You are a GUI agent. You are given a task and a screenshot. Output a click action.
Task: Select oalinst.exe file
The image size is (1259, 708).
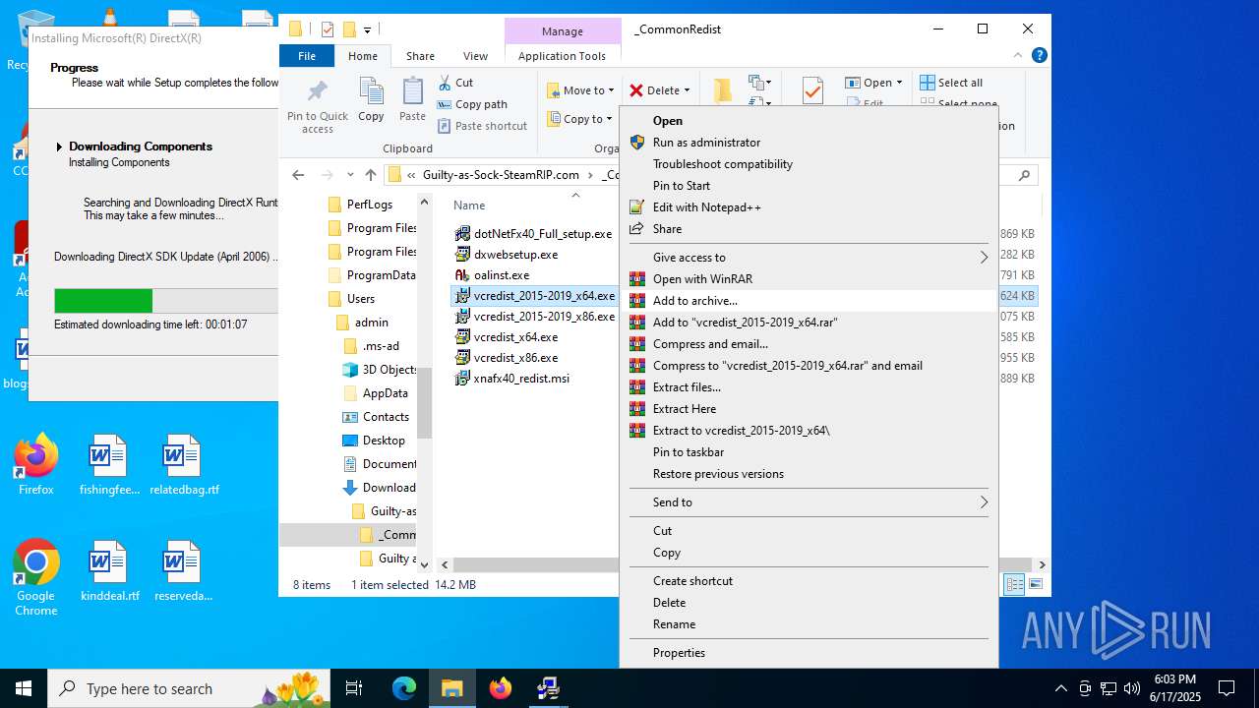click(x=492, y=275)
